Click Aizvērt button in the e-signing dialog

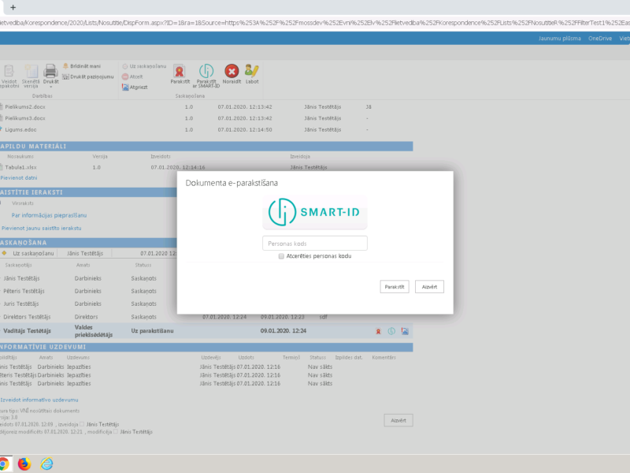tap(429, 287)
